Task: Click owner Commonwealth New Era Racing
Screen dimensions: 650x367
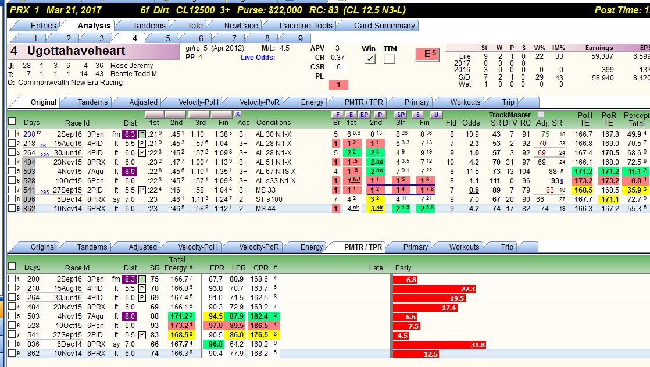Action: [x=70, y=83]
